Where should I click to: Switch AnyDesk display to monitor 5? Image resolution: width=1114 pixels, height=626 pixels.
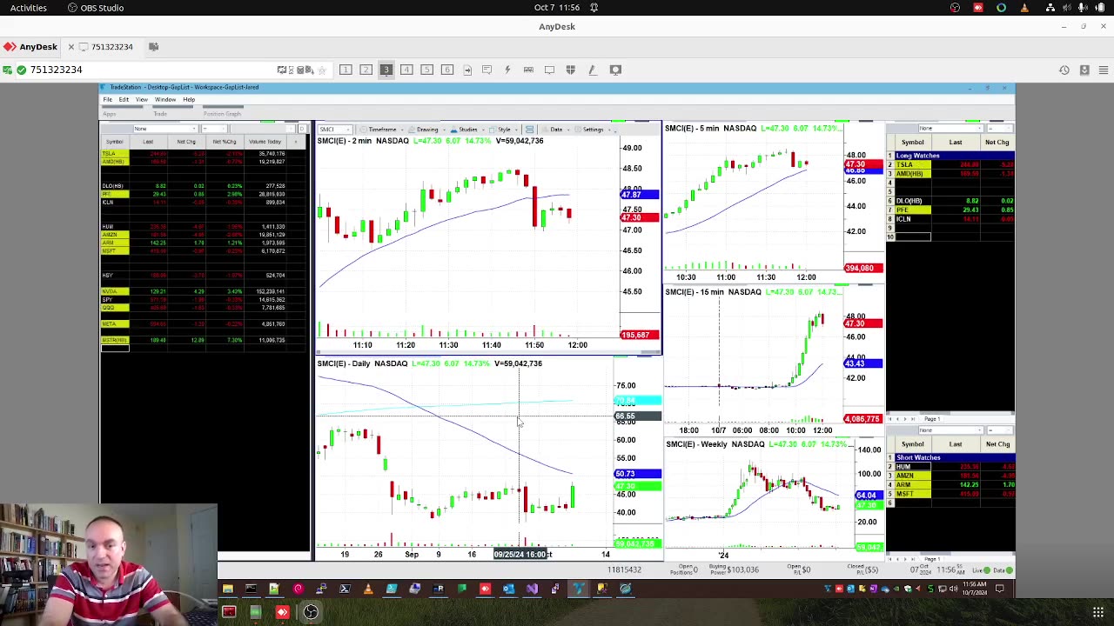[x=426, y=70]
